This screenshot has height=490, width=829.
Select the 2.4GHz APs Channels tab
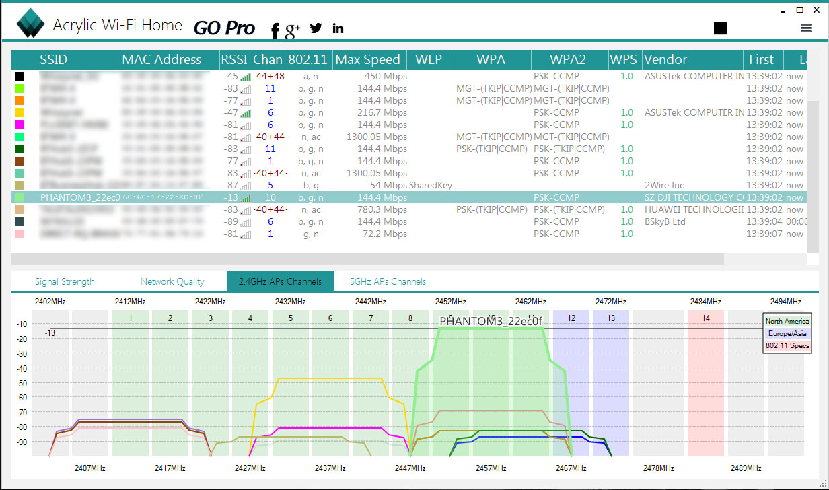coord(281,281)
